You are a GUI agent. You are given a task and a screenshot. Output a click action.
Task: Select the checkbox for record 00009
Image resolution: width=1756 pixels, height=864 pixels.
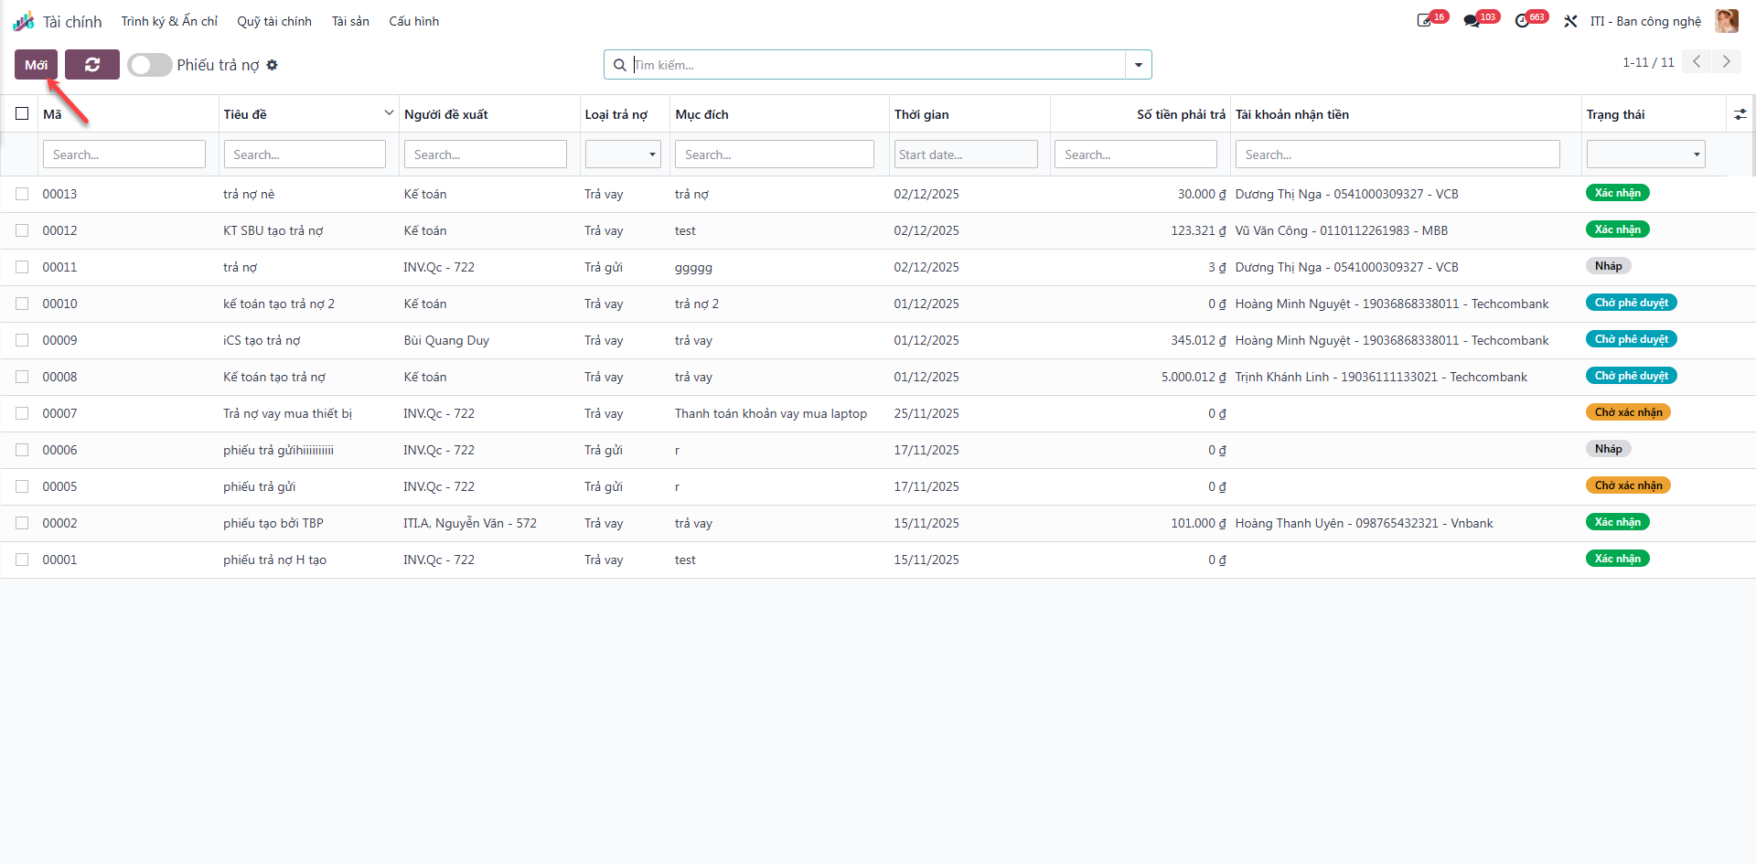22,340
